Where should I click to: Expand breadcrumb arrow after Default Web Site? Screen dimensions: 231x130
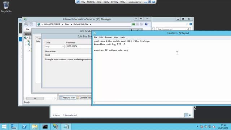[x=91, y=24]
